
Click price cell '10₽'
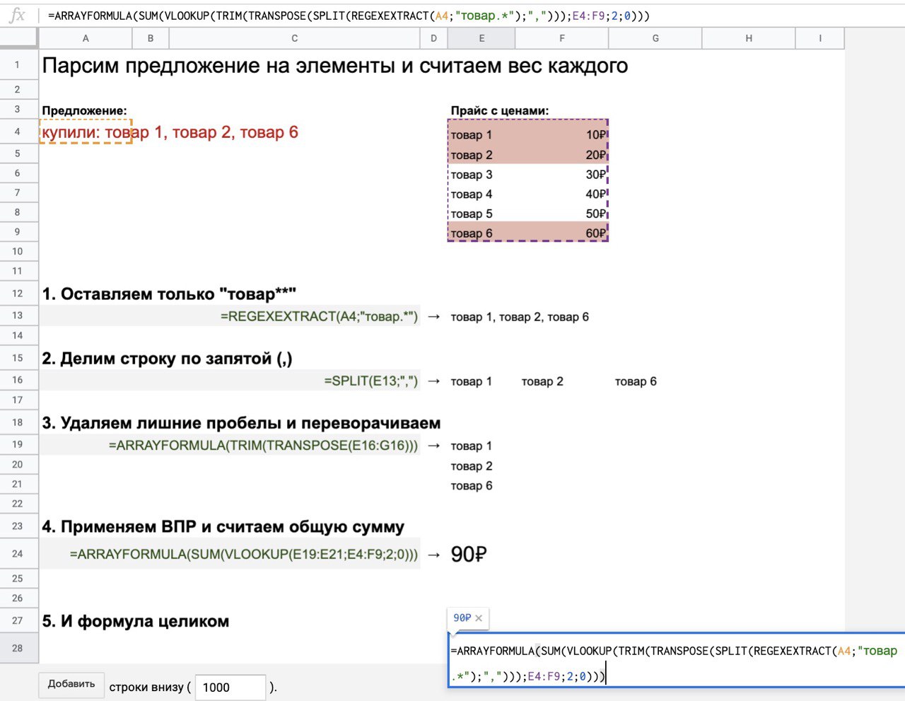[x=595, y=134]
